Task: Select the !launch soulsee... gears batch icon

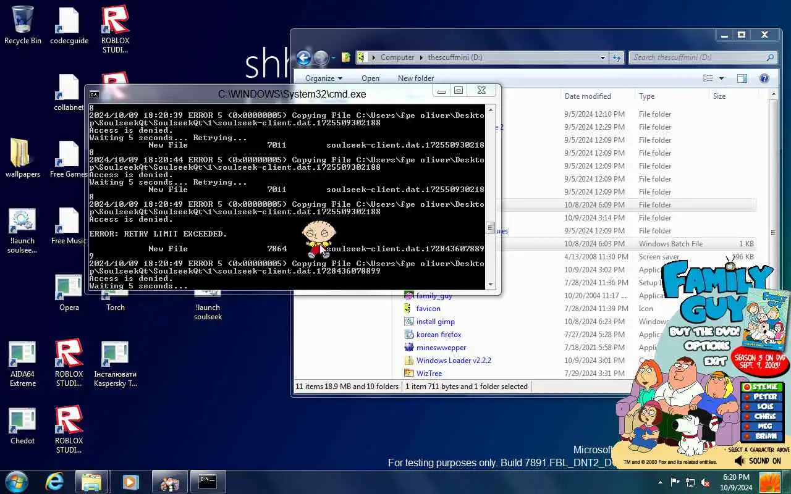Action: 23,230
